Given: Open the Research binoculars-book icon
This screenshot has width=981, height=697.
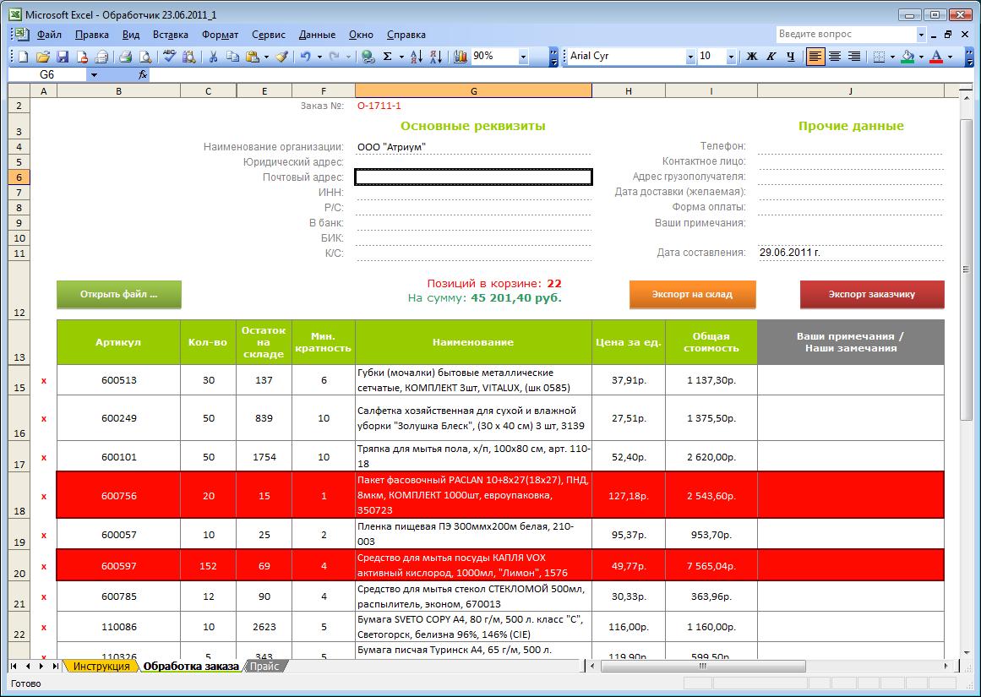Looking at the screenshot, I should point(188,57).
